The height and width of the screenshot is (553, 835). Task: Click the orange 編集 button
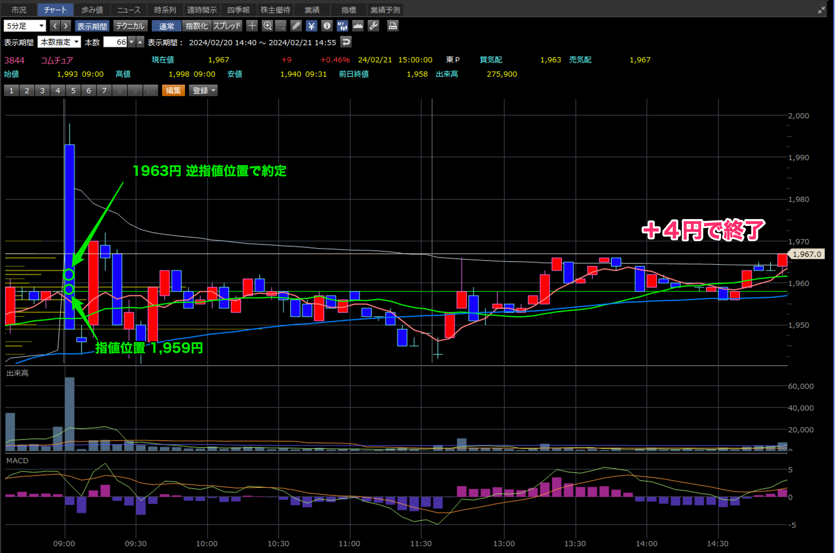(x=173, y=91)
